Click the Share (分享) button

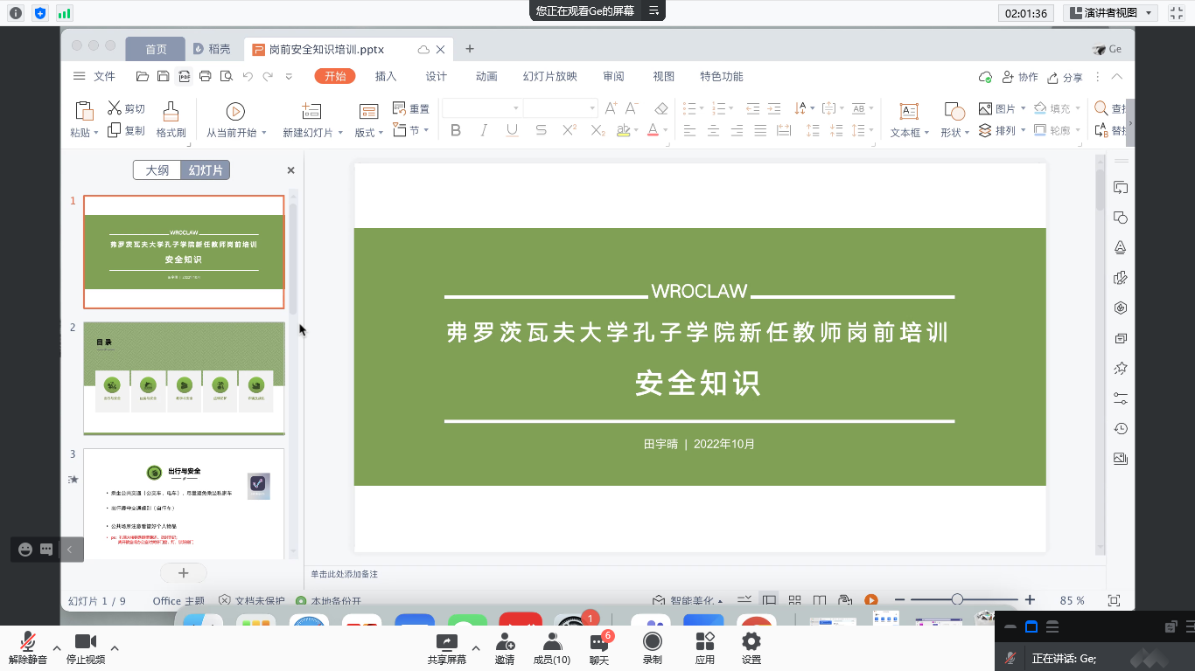tap(1066, 77)
